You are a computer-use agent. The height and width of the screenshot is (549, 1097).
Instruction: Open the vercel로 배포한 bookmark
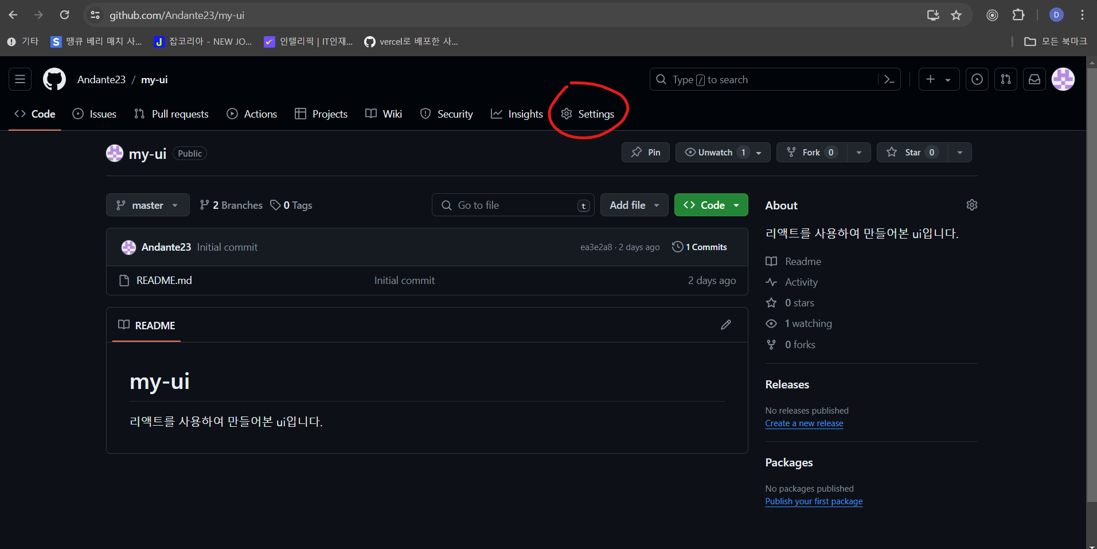(411, 41)
